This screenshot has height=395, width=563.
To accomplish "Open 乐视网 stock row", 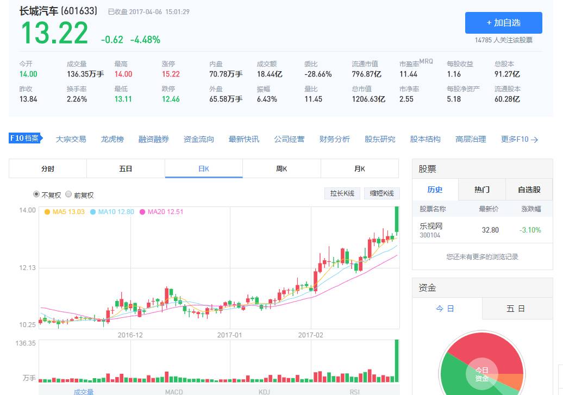I will [482, 230].
